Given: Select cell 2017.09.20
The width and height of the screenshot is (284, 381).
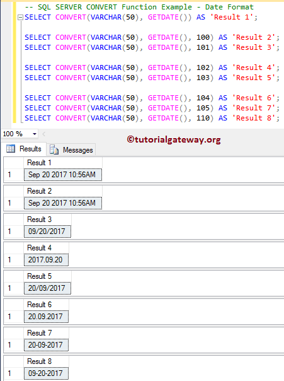Looking at the screenshot, I should (x=46, y=260).
